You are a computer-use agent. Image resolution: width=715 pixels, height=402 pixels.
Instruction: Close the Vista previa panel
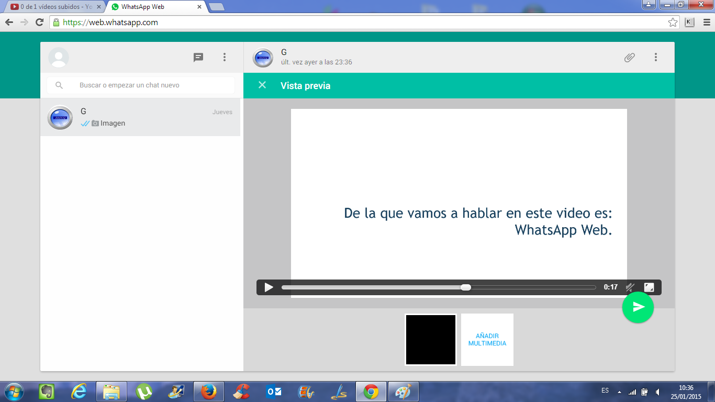(x=262, y=85)
